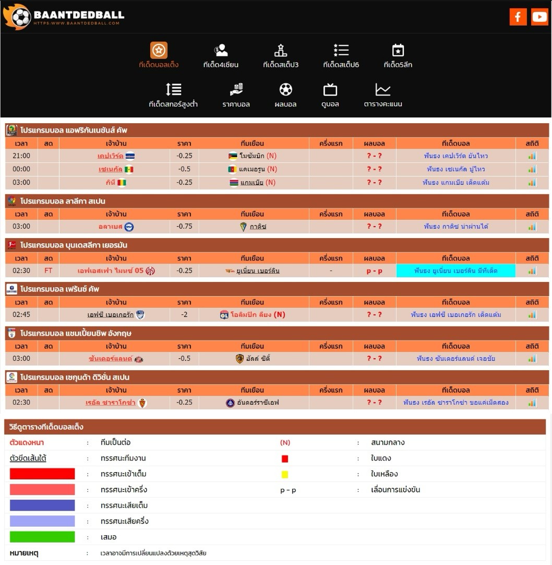This screenshot has height=565, width=552.
Task: Click the ทีเด็ด5ลีก calendar icon
Action: coord(398,50)
